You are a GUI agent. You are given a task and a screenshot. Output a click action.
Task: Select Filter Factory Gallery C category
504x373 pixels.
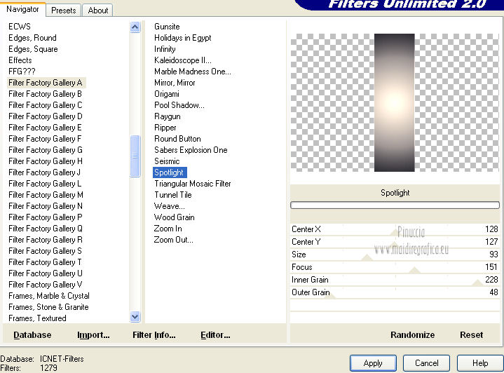(x=46, y=105)
